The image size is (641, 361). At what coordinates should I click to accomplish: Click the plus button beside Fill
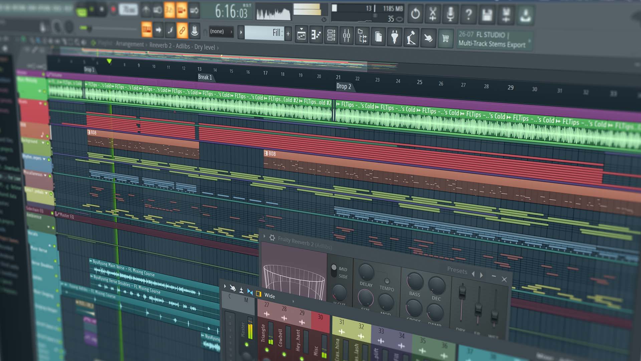click(288, 34)
